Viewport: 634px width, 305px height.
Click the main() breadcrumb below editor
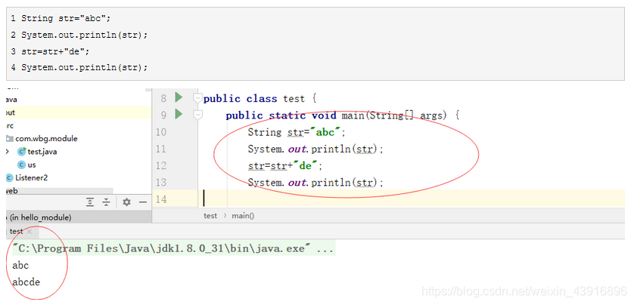click(x=243, y=216)
